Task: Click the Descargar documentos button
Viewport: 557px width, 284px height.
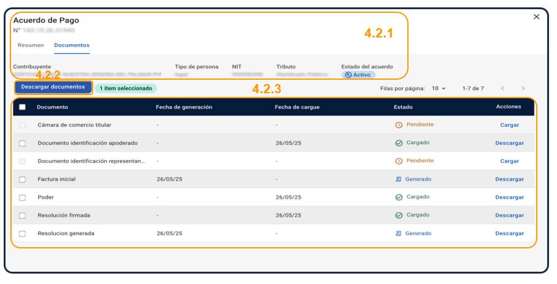Action: point(53,87)
